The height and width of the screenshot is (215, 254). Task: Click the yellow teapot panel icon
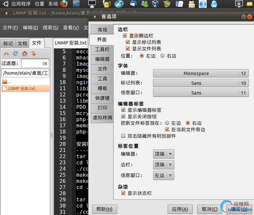click(107, 4)
